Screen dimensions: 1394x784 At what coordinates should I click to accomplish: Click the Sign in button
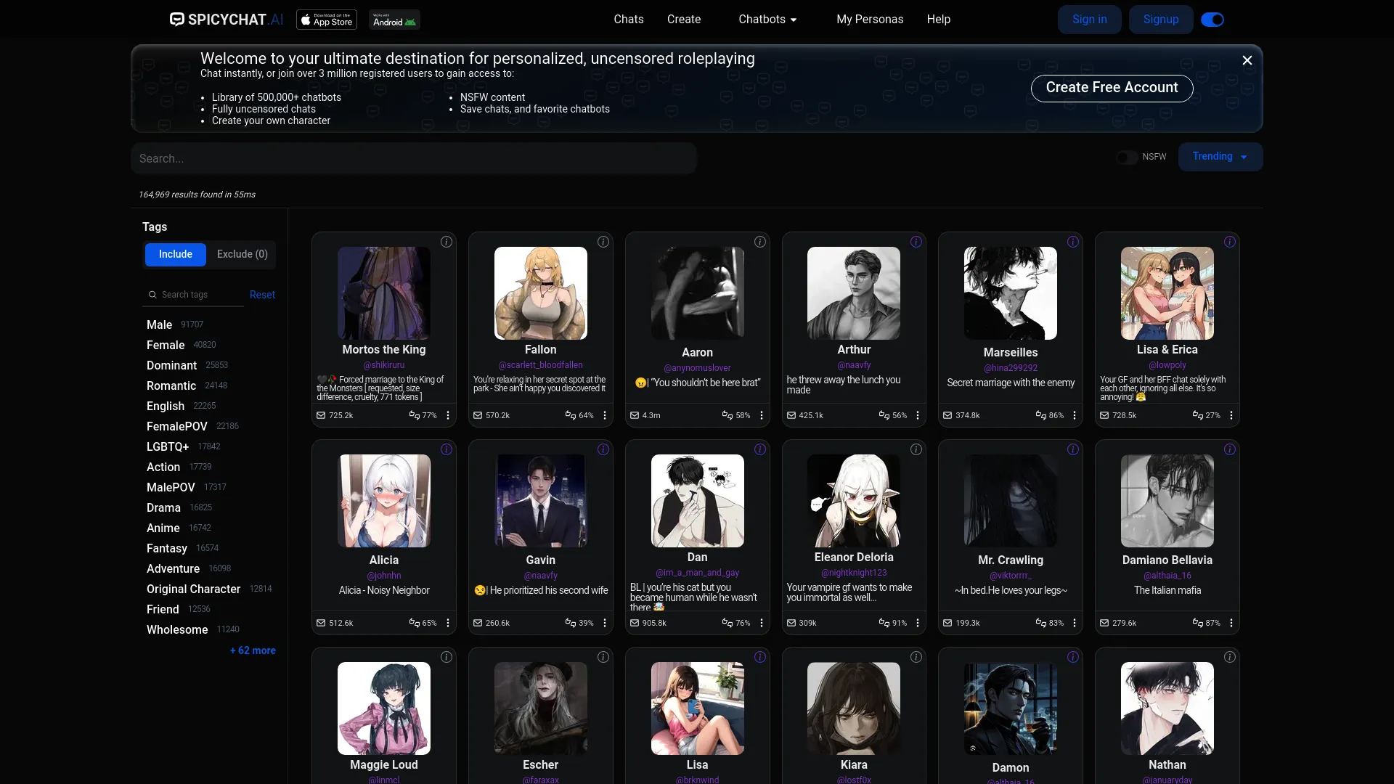point(1089,19)
